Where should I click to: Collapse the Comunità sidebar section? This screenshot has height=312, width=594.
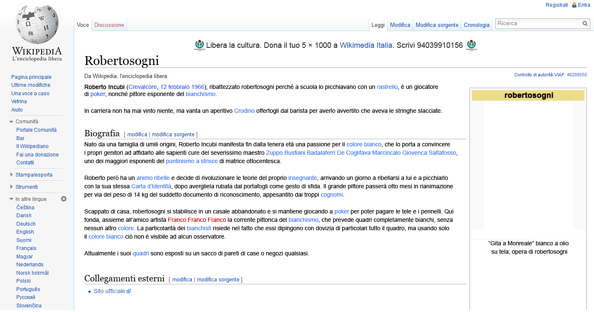click(11, 122)
